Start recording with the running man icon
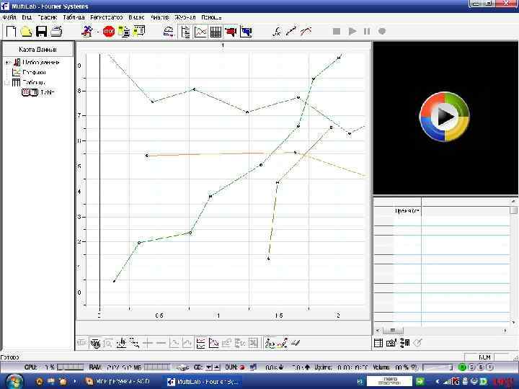The height and width of the screenshot is (389, 519). pos(87,32)
